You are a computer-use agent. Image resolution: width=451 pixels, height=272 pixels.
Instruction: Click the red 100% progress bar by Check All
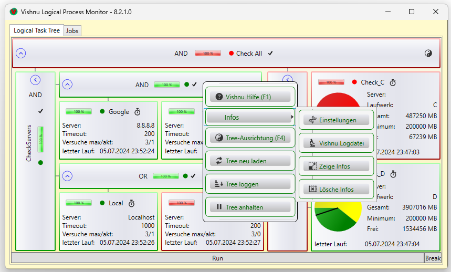point(208,54)
